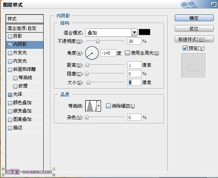
Task: Click the contour curve thumbnail
Action: coord(91,106)
